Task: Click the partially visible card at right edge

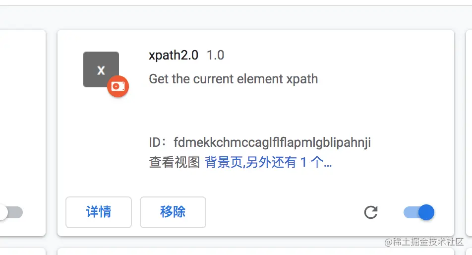Action: pyautogui.click(x=469, y=124)
